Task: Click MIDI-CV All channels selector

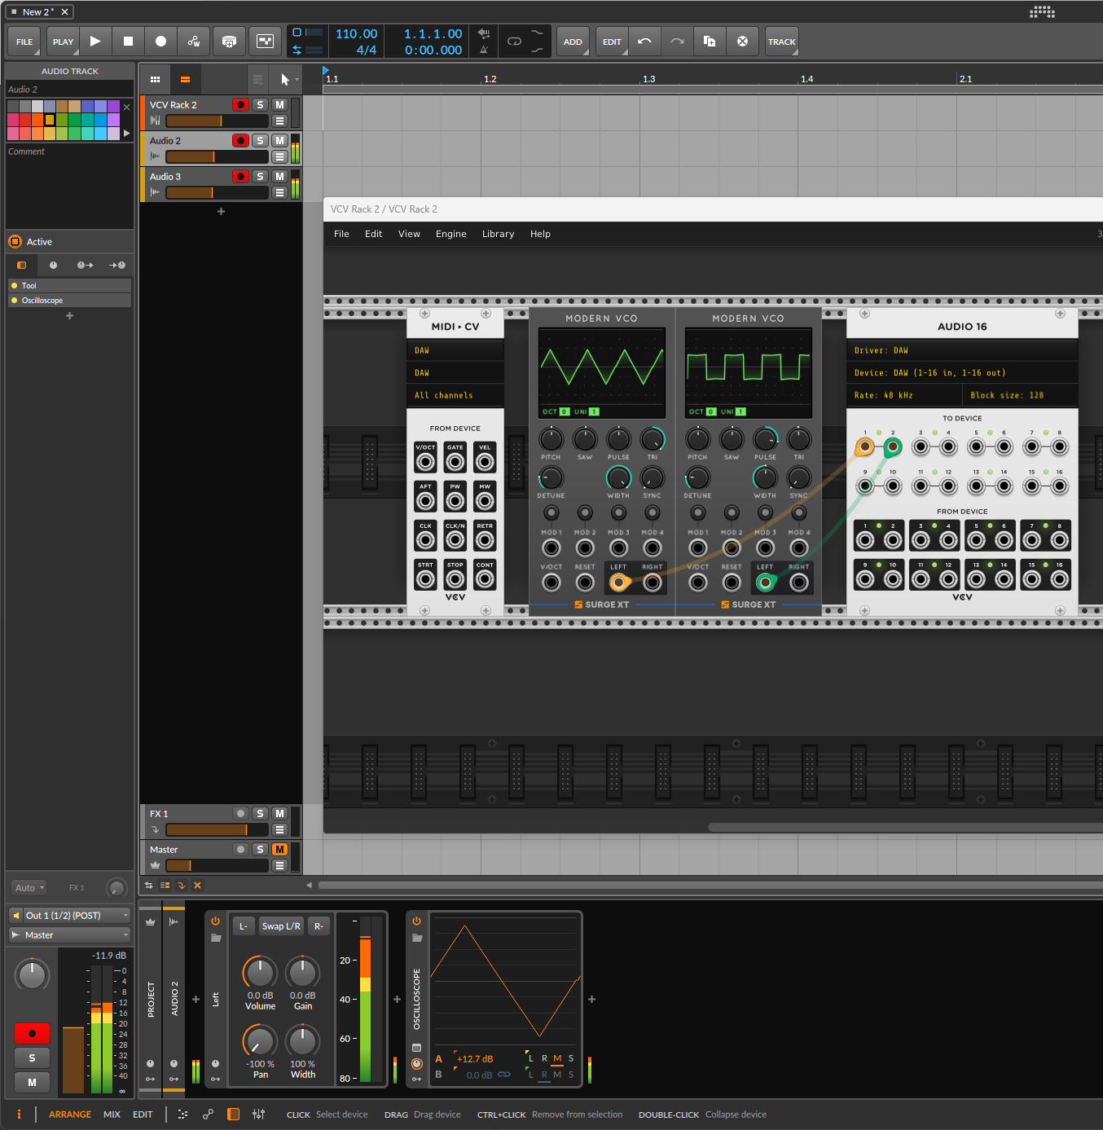Action: [x=455, y=395]
